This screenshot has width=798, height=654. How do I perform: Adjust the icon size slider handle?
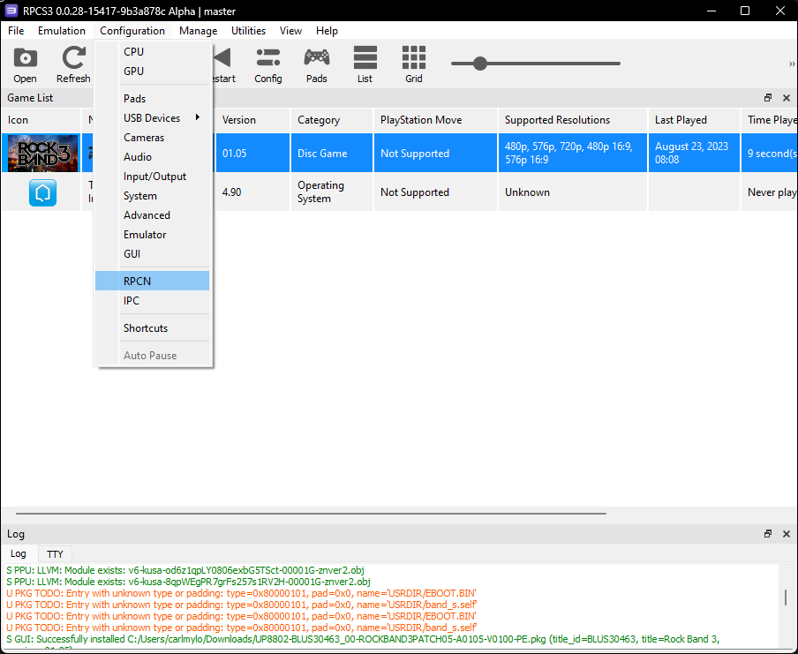coord(480,64)
